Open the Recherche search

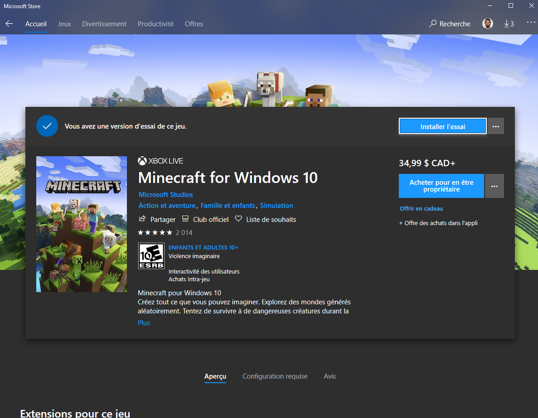tap(450, 24)
